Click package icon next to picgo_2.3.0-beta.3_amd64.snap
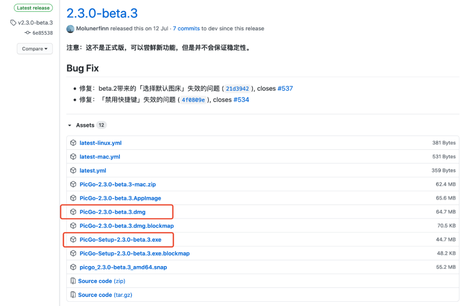Screen dimensions: 469x306 coord(73,267)
